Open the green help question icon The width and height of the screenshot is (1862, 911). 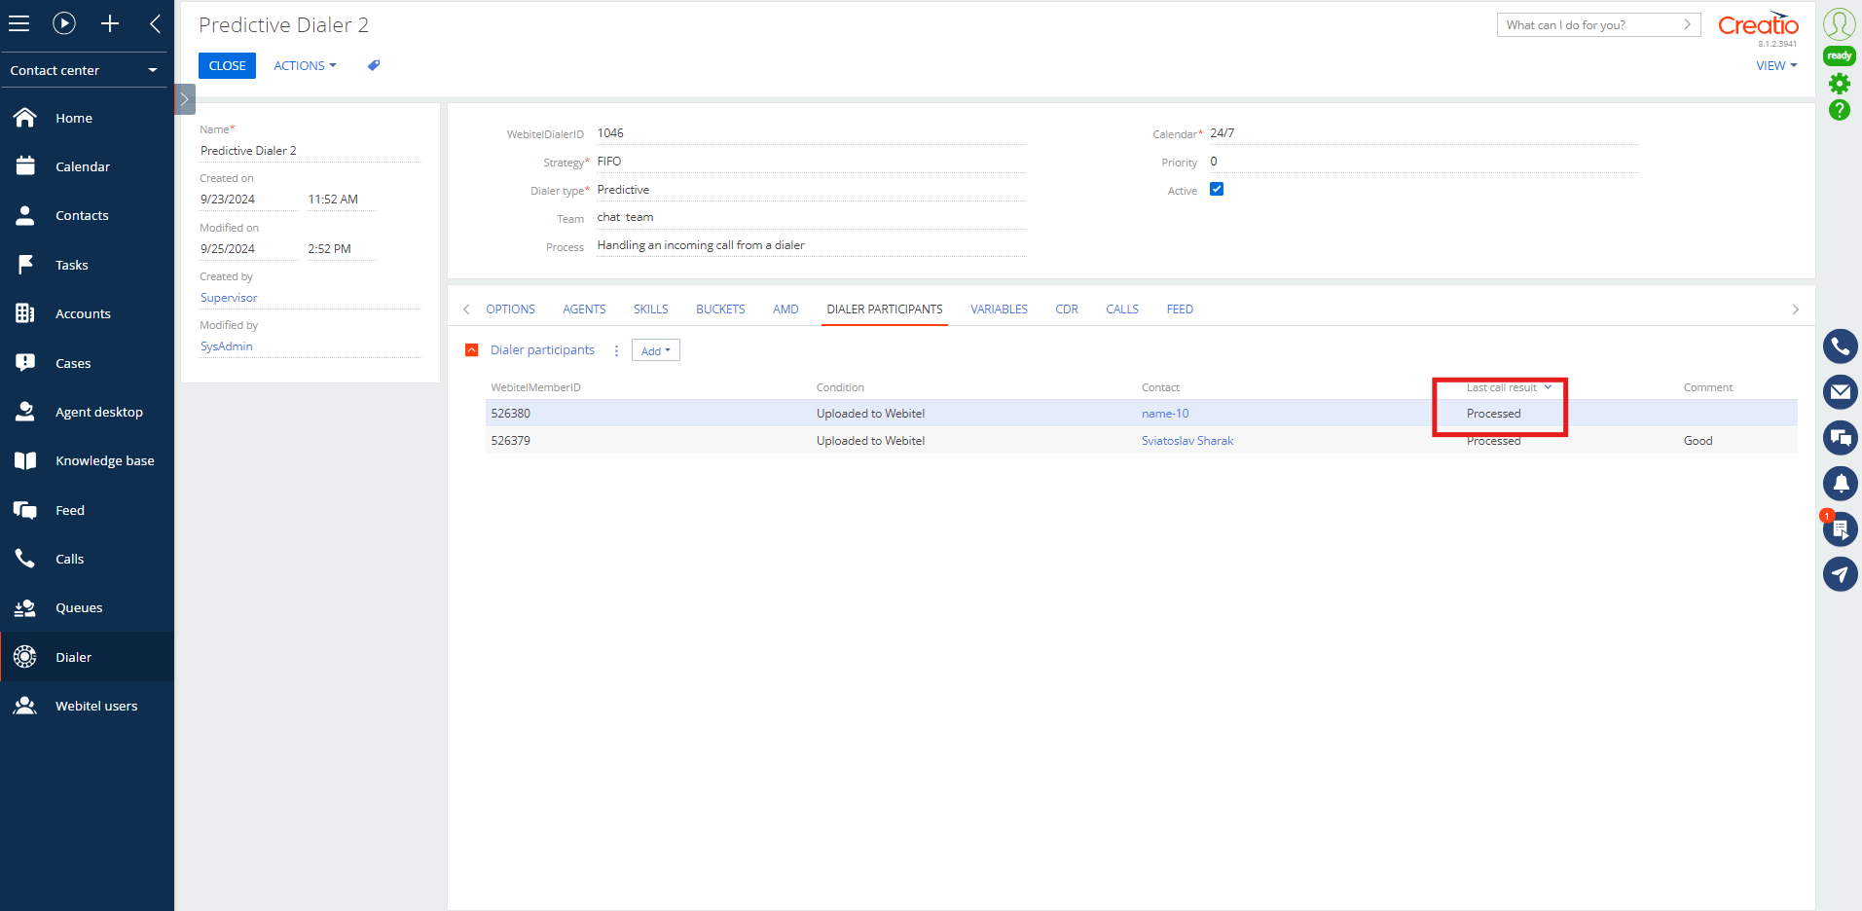[x=1840, y=110]
